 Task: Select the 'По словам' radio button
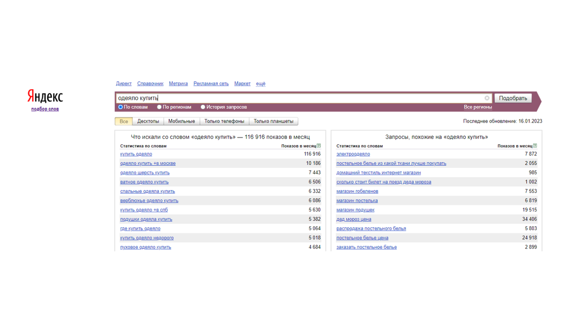(121, 107)
